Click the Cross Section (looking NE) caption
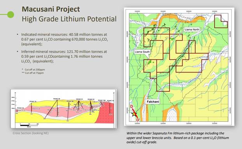The image size is (242, 149). (31, 133)
